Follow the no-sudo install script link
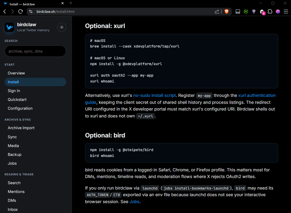The width and height of the screenshot is (291, 213). point(154,96)
